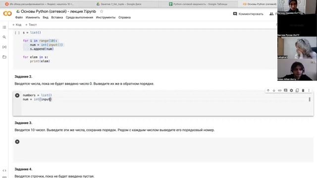
Task: Click the execution bracket of the first cell
Action: point(17,33)
